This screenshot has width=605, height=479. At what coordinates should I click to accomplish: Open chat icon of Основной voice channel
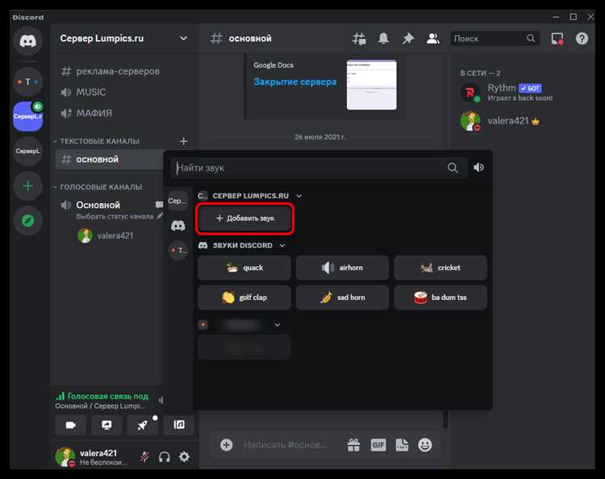click(159, 204)
